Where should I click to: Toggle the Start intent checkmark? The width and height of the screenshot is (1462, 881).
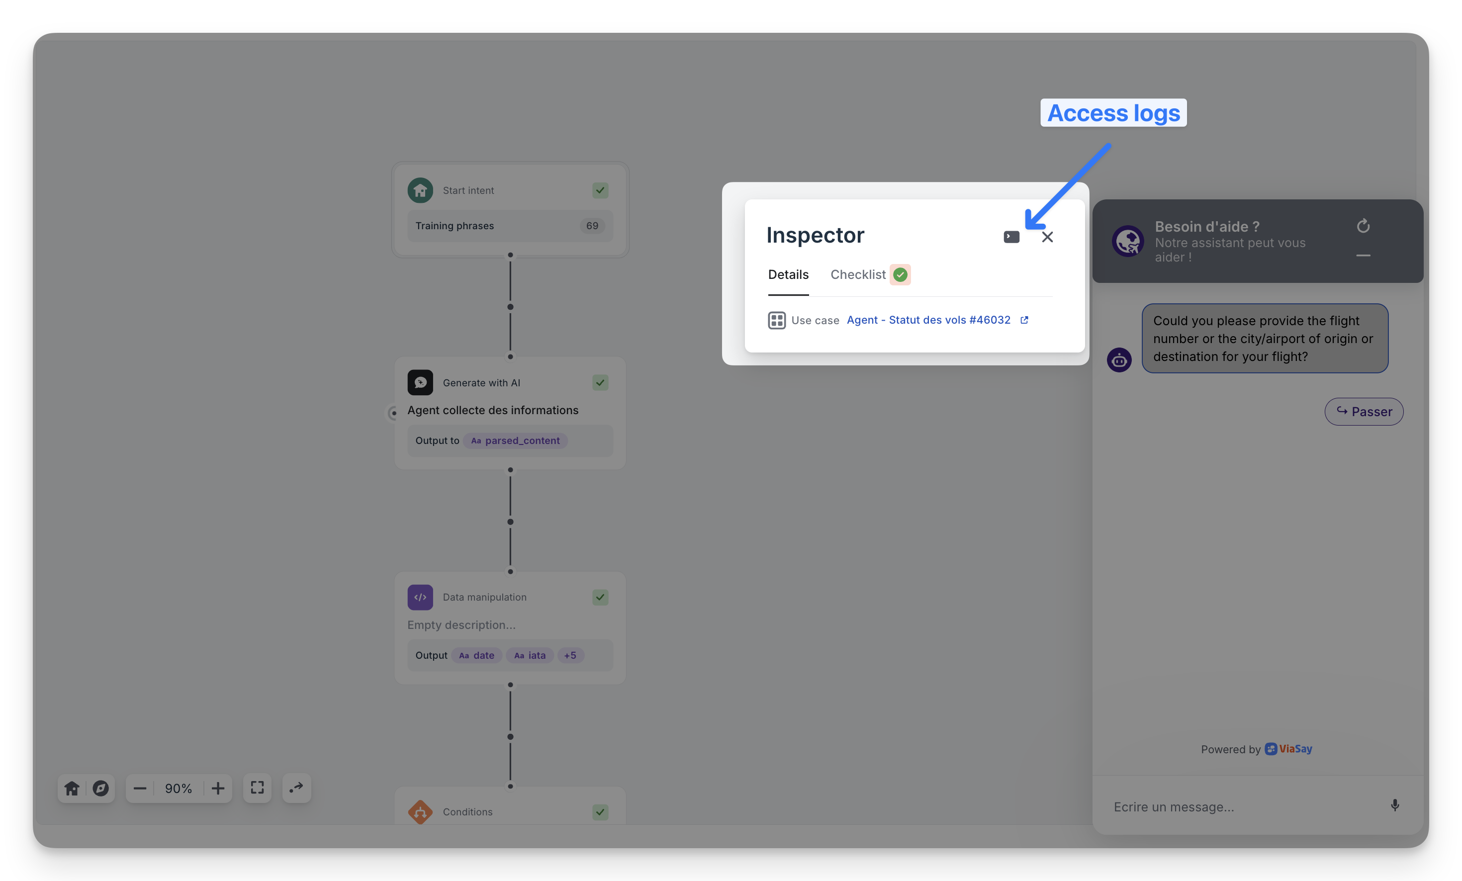(x=600, y=190)
